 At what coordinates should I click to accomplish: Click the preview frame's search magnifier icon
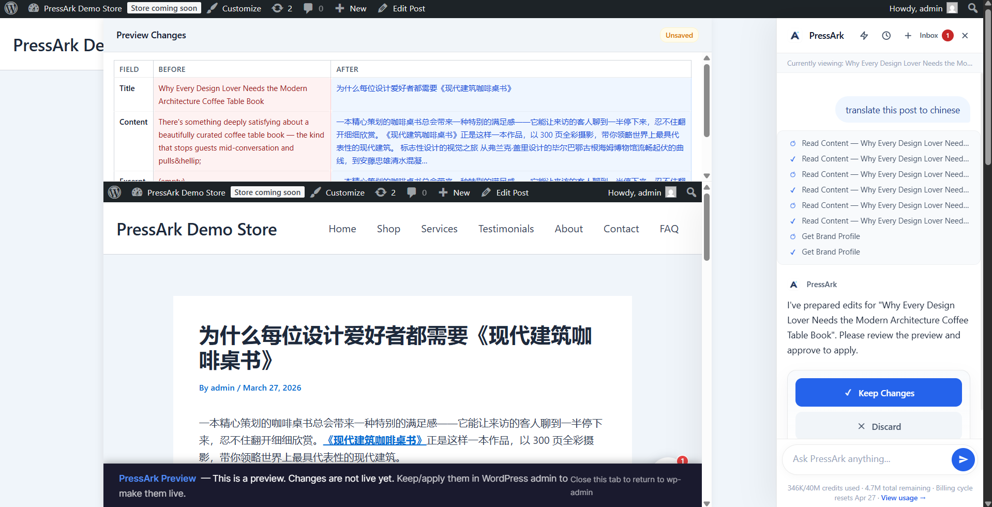[x=692, y=192]
